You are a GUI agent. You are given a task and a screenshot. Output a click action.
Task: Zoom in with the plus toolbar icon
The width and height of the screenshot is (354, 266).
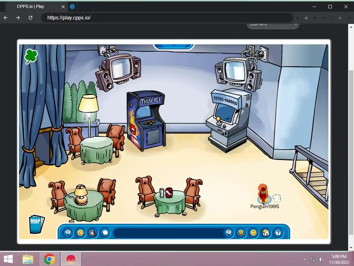click(315, 18)
